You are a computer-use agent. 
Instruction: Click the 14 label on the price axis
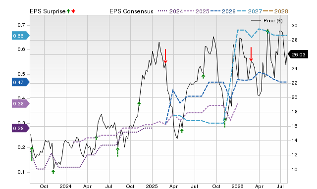(x=294, y=141)
